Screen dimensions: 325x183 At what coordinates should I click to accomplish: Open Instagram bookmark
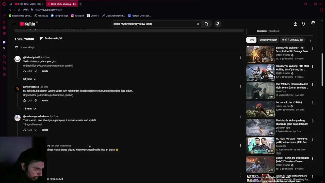tap(78, 16)
